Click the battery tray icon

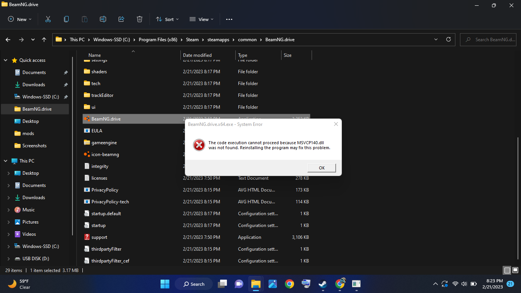tap(474, 284)
